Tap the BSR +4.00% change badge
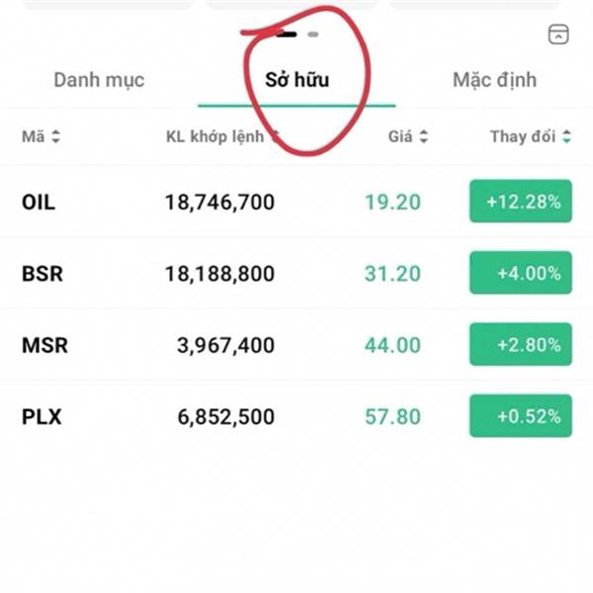Image resolution: width=593 pixels, height=593 pixels. 521,273
